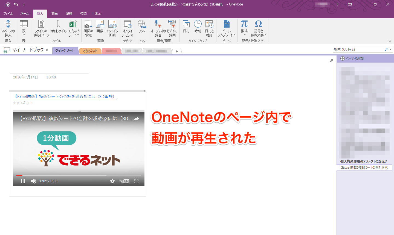
Task: Open the Excel Spreadsheet dropdown
Action: coord(73,28)
